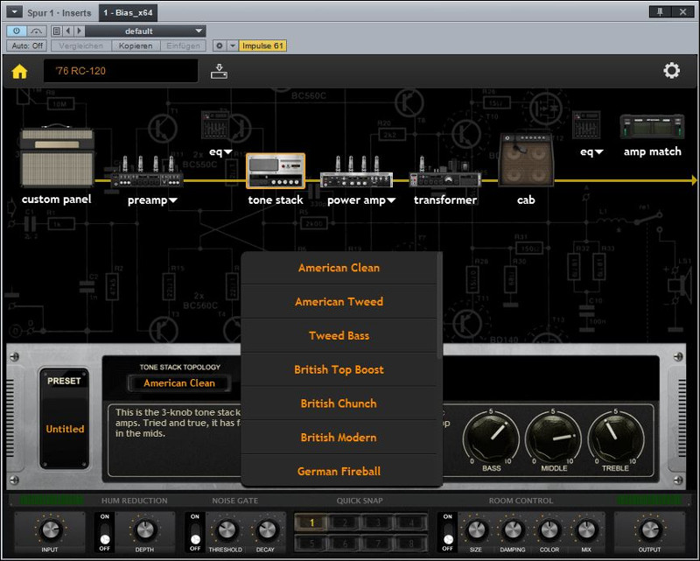
Task: Choose German Fireball from the list
Action: pos(339,471)
